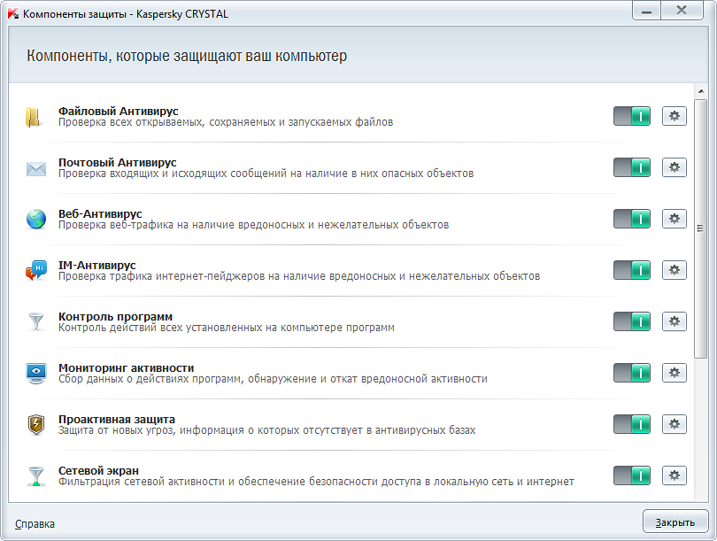Click the shield icon of Проактивная защита

[x=36, y=424]
